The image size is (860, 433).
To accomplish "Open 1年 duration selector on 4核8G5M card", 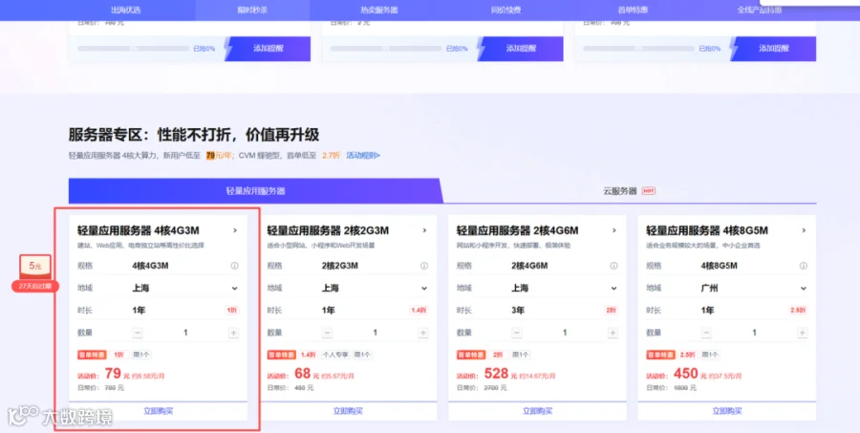I will coord(754,310).
